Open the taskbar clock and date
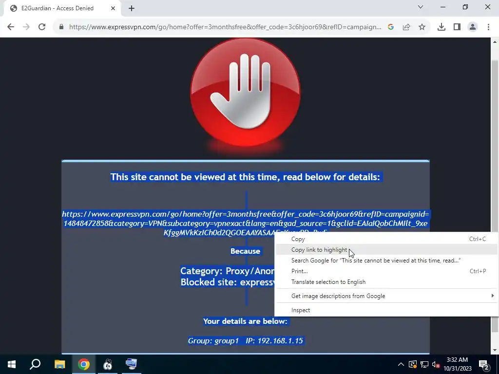Viewport: 499px width, 374px height. tap(457, 364)
